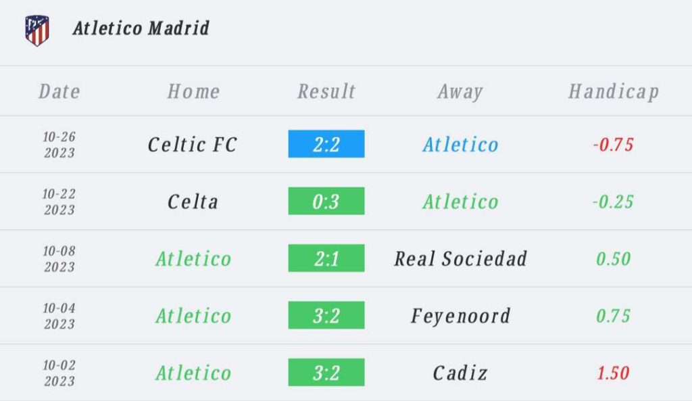This screenshot has height=401, width=692.
Task: Click the Real Sociedad away team name
Action: tap(460, 259)
